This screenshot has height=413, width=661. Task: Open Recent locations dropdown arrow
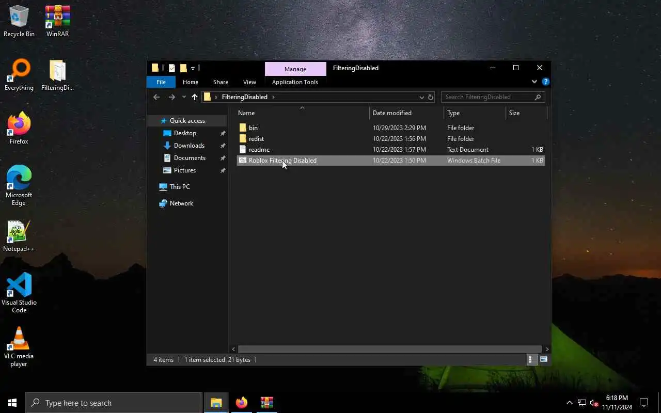(184, 97)
